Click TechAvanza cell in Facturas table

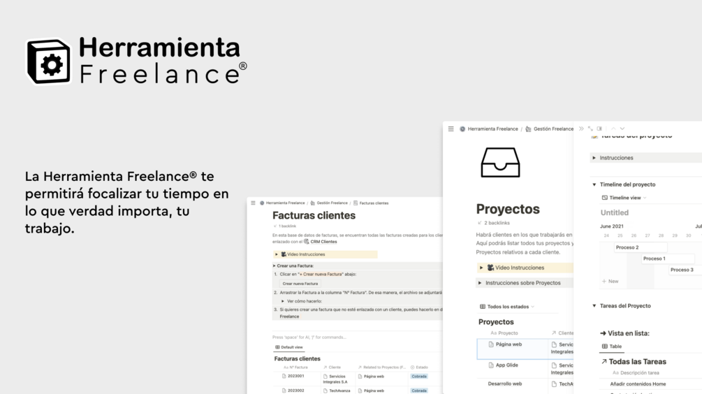click(339, 391)
